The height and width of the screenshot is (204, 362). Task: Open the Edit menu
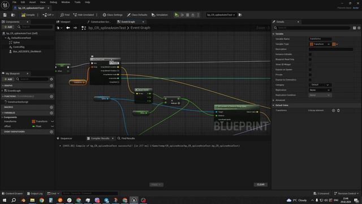point(23,2)
